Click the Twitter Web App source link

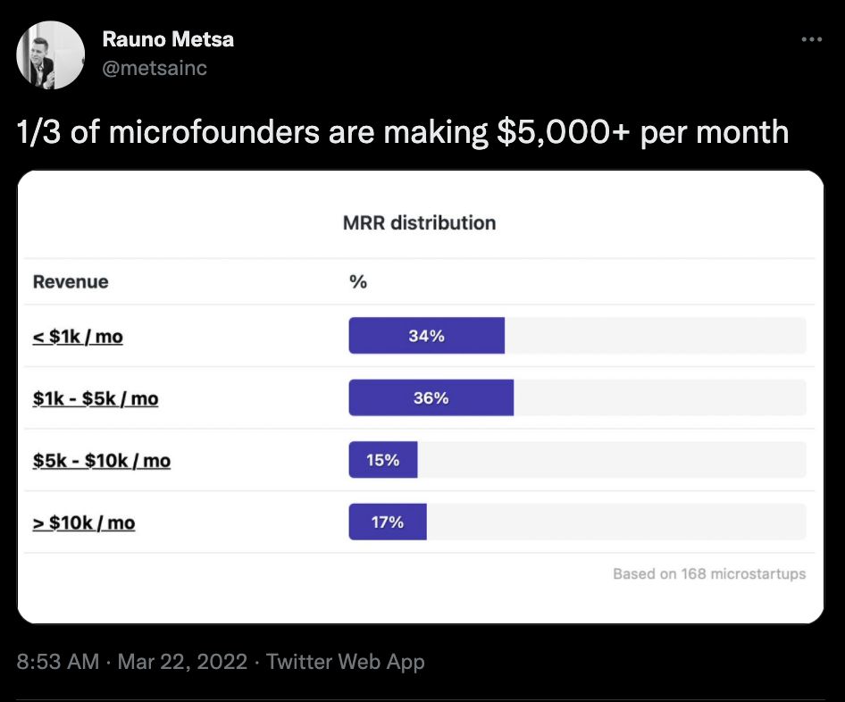(x=345, y=662)
